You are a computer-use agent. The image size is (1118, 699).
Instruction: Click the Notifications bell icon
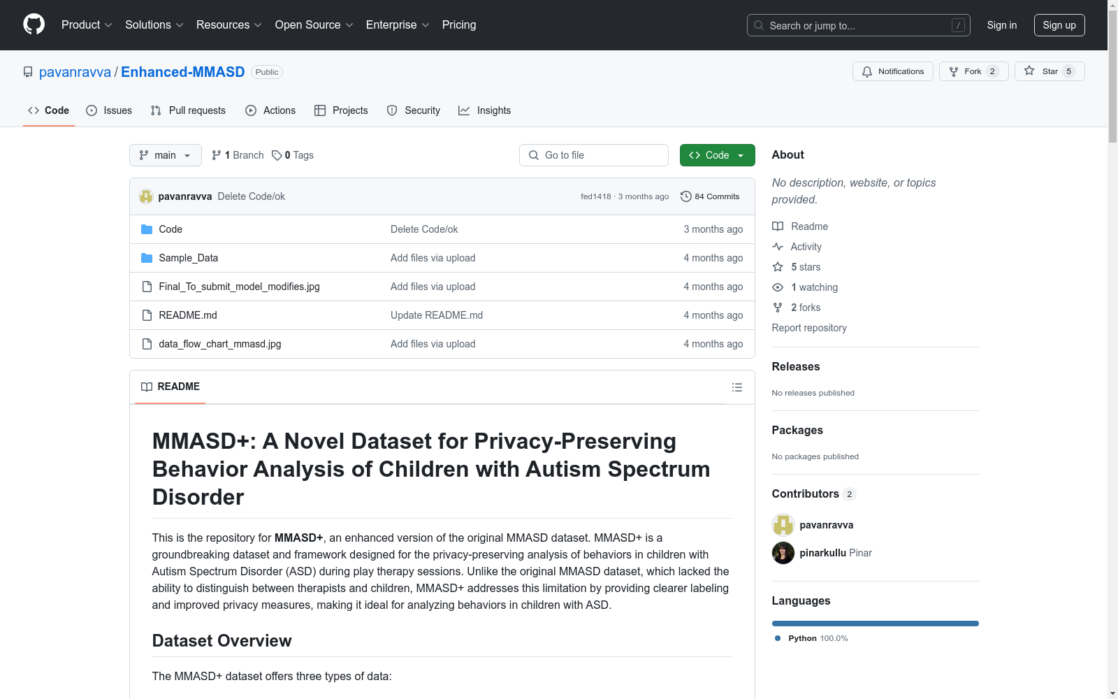click(867, 71)
